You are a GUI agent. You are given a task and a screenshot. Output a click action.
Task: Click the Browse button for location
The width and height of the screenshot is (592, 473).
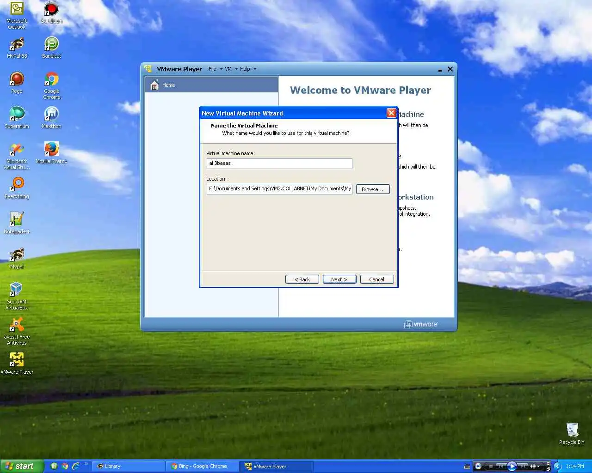[x=373, y=189]
